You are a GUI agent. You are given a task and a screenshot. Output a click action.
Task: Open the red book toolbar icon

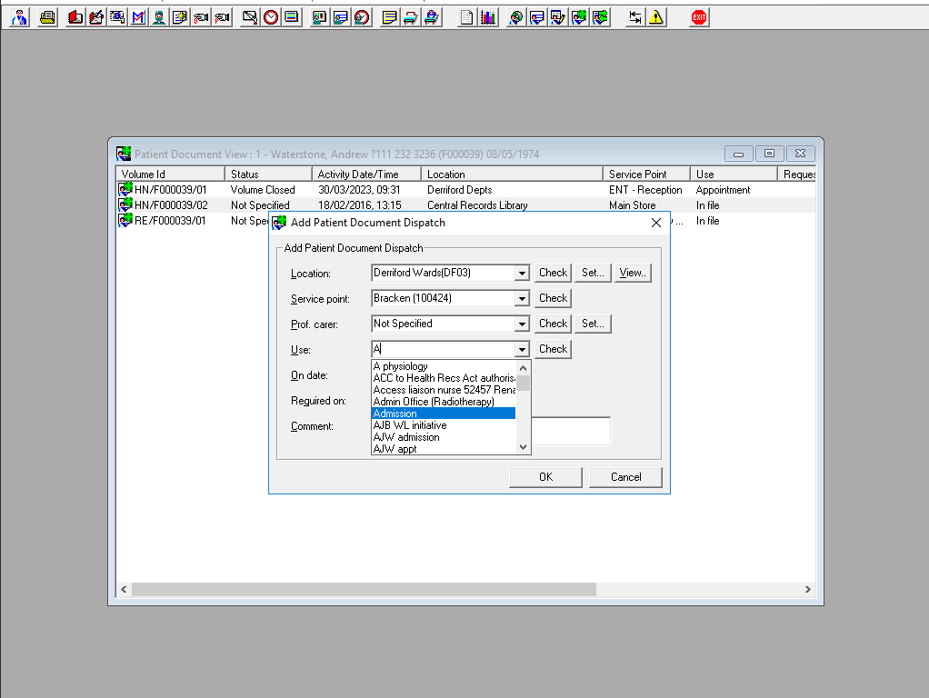point(75,17)
